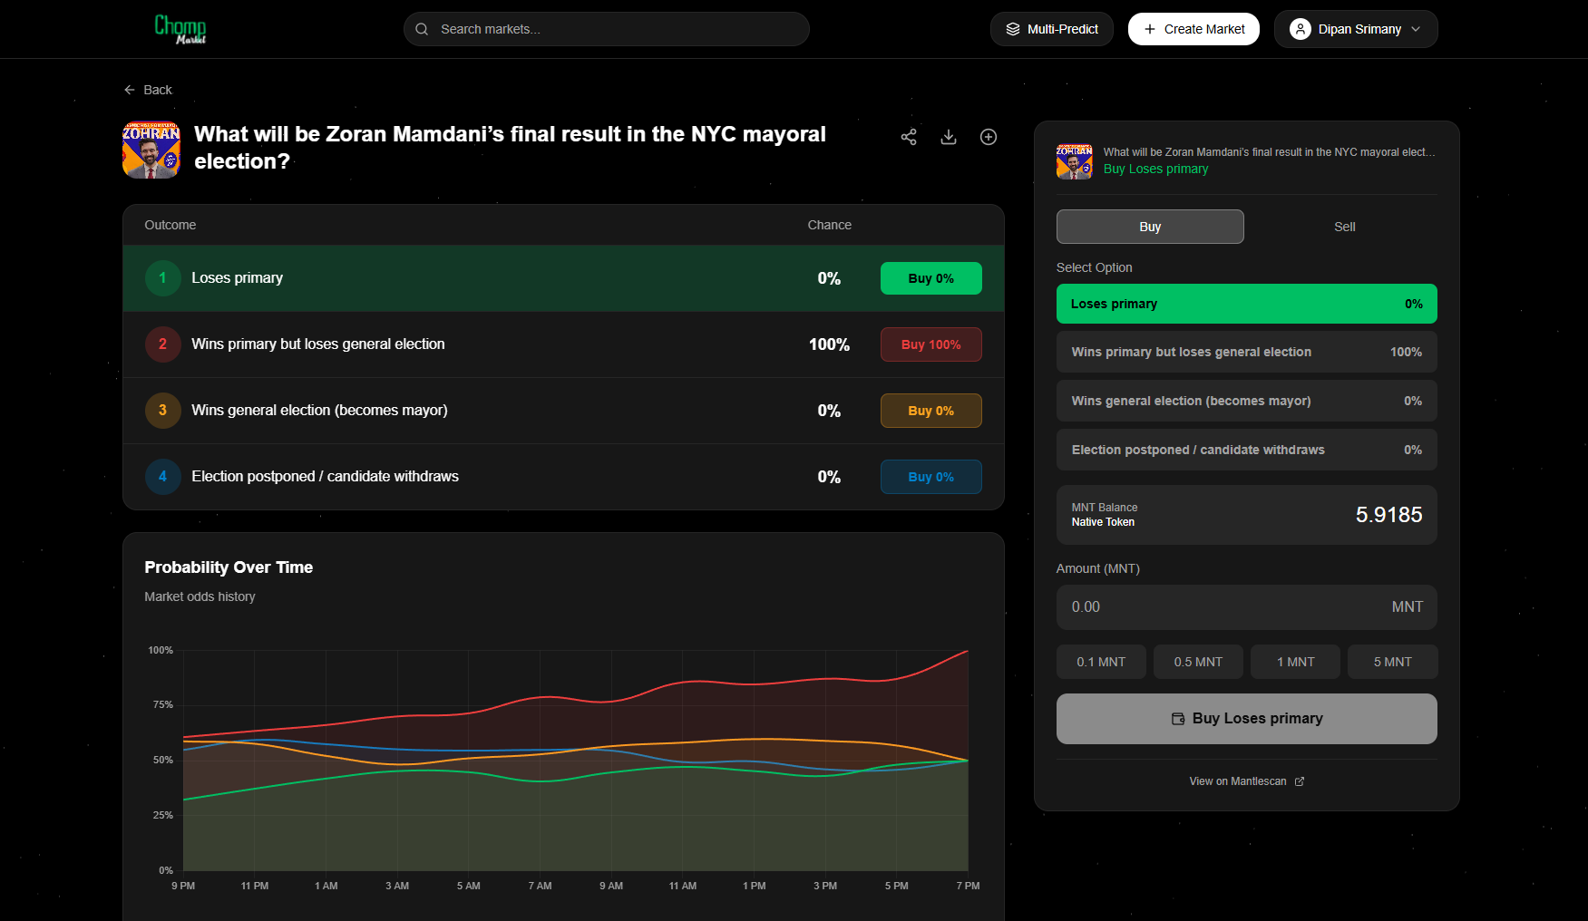Switch to the Buy tab

point(1149,227)
